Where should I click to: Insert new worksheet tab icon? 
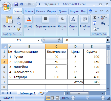click(42, 93)
